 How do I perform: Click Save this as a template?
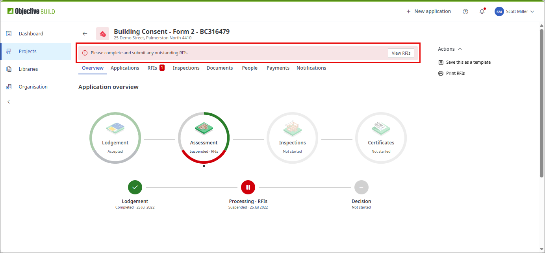pos(464,62)
